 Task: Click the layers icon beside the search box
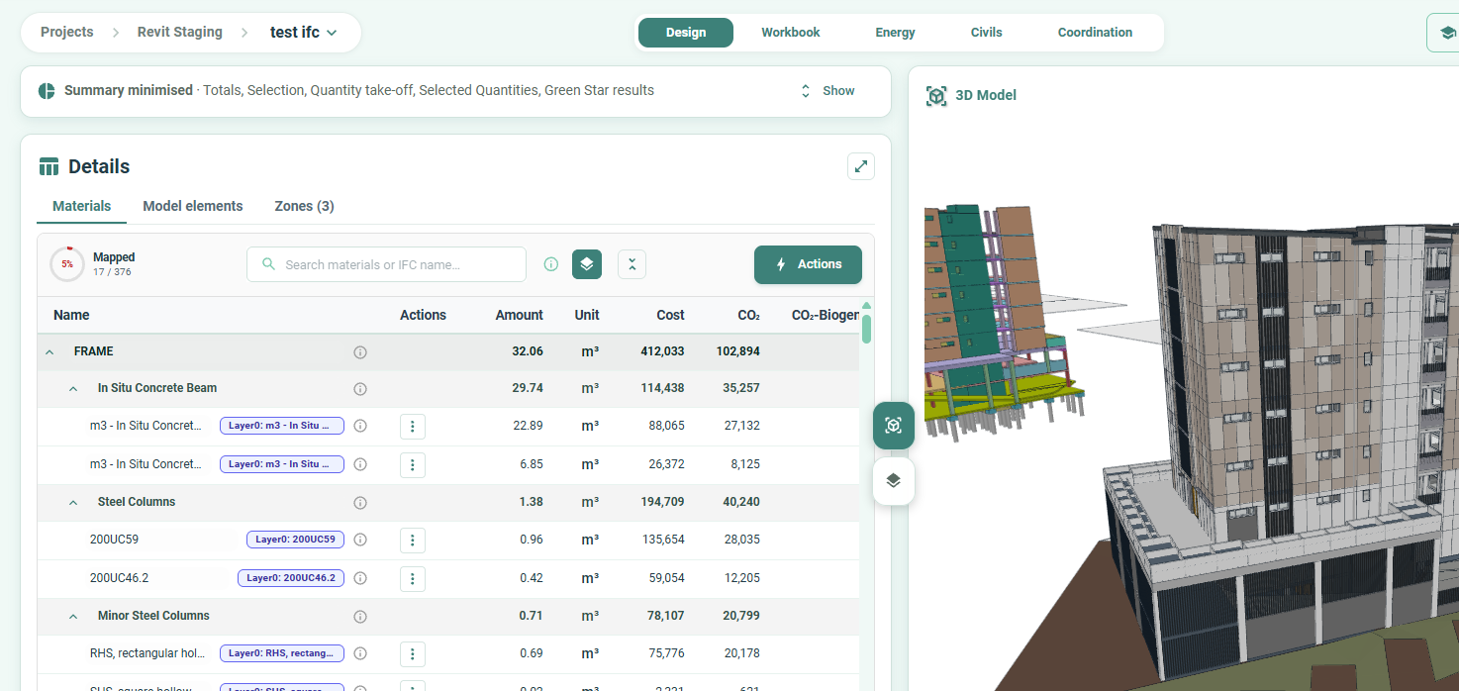pyautogui.click(x=587, y=264)
